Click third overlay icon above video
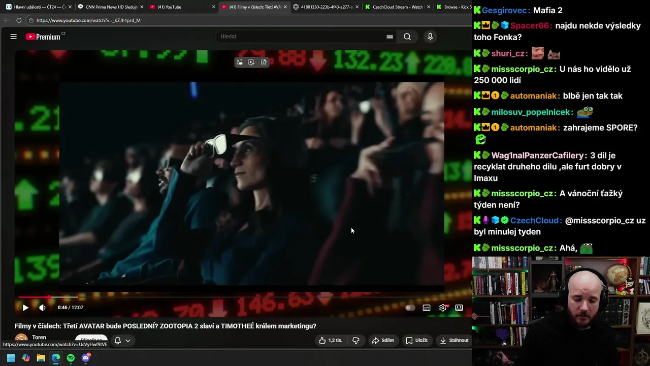 point(264,62)
